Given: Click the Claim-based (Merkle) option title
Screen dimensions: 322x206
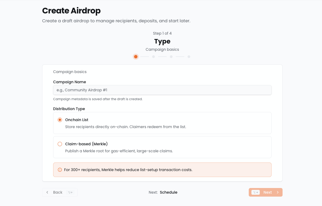Looking at the screenshot, I should click(x=86, y=144).
